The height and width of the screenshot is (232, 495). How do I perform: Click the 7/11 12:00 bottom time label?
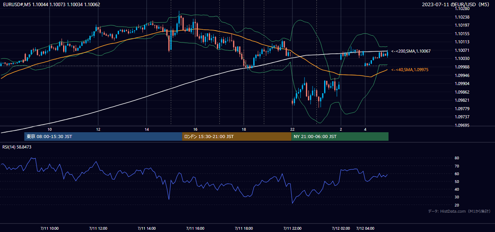98,229
